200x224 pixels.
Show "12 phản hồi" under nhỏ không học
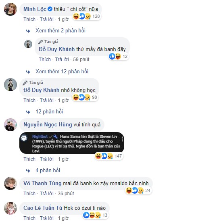pos(49,111)
